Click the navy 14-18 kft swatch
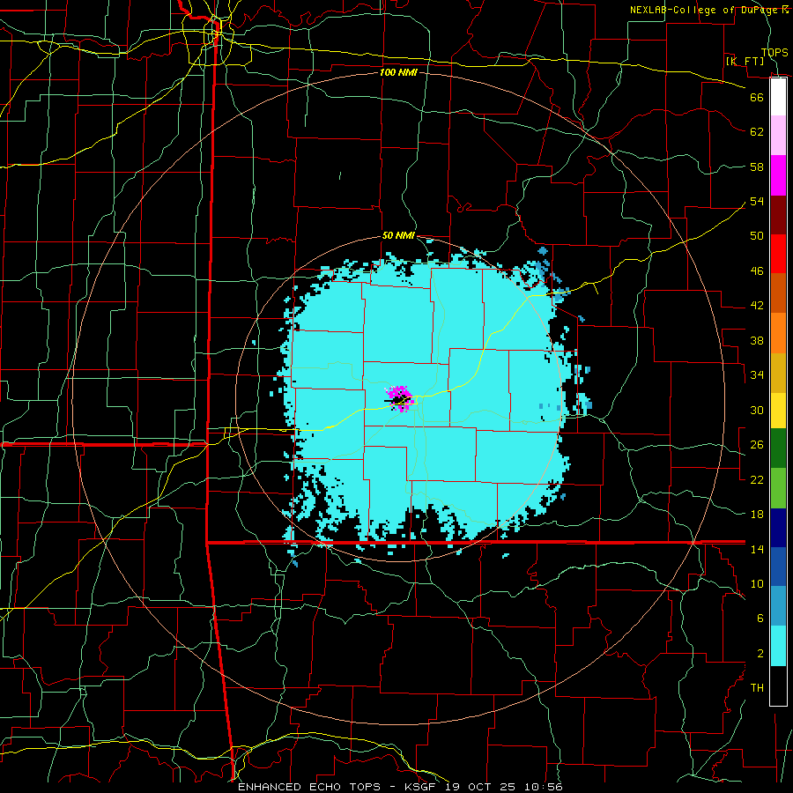This screenshot has width=793, height=793. (x=778, y=528)
